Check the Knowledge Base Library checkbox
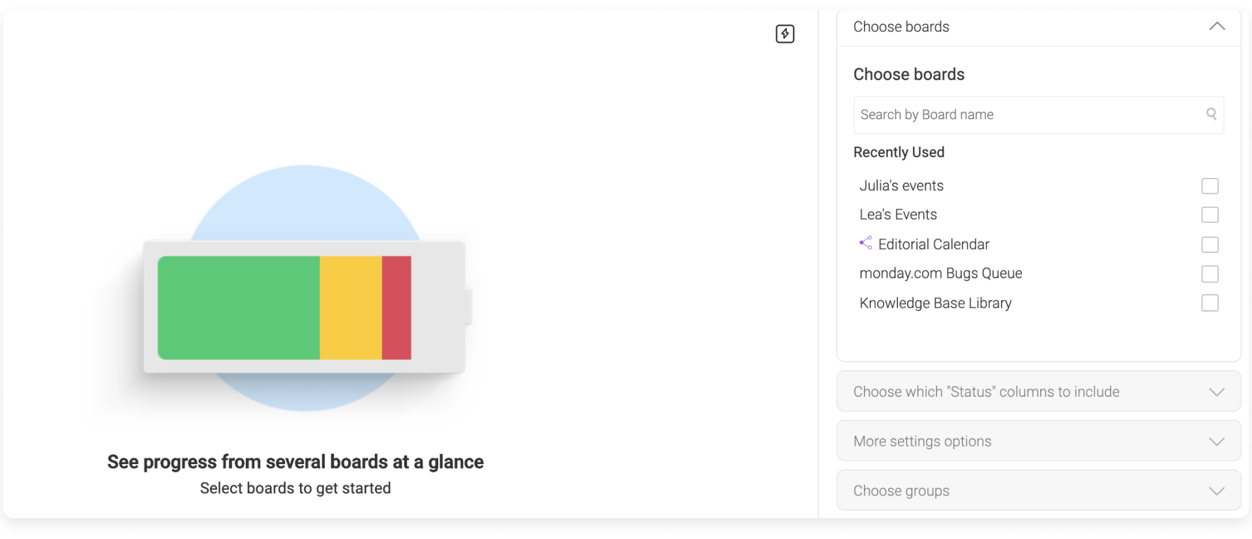 pyautogui.click(x=1210, y=303)
